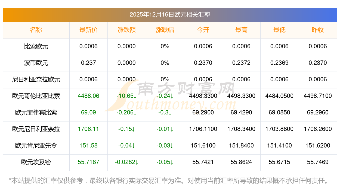Click highest value 1708.3400
Viewport: 340px width, 189px height.
pos(241,129)
